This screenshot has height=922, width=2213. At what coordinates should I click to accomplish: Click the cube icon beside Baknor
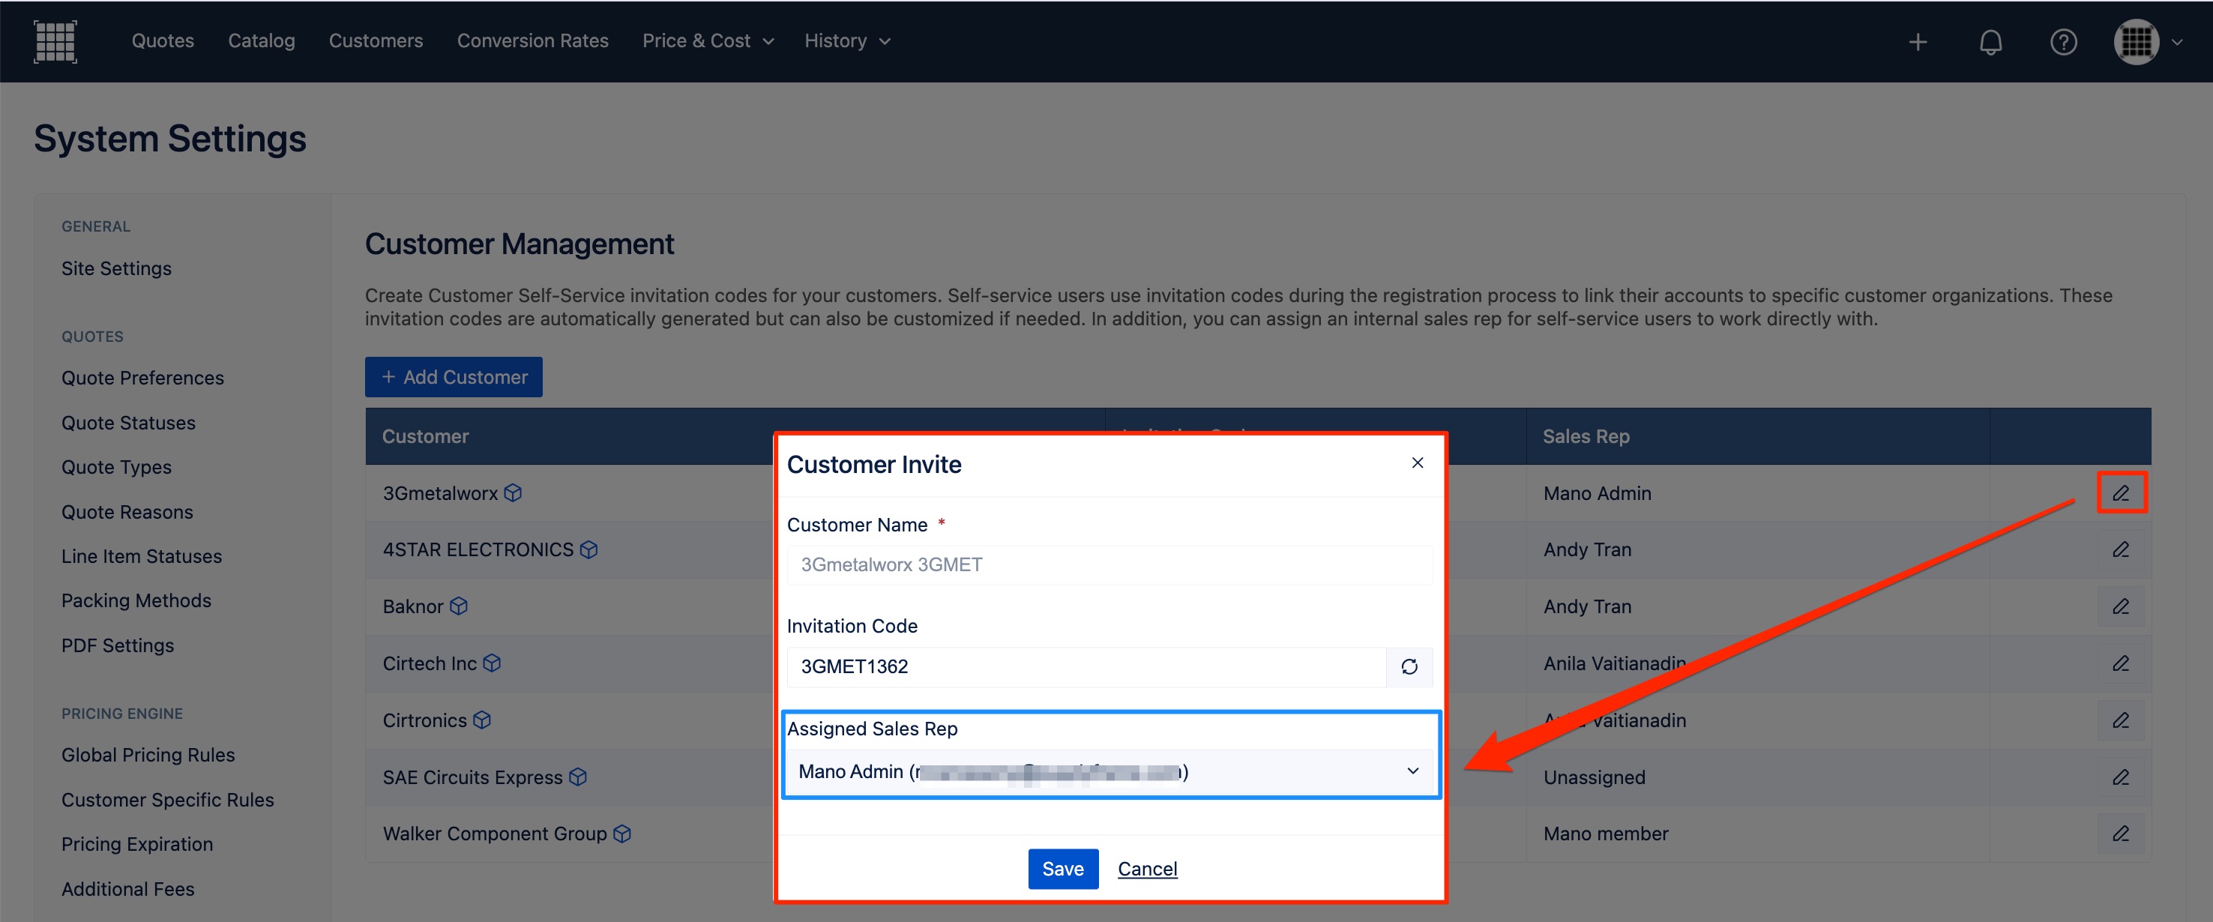point(459,606)
